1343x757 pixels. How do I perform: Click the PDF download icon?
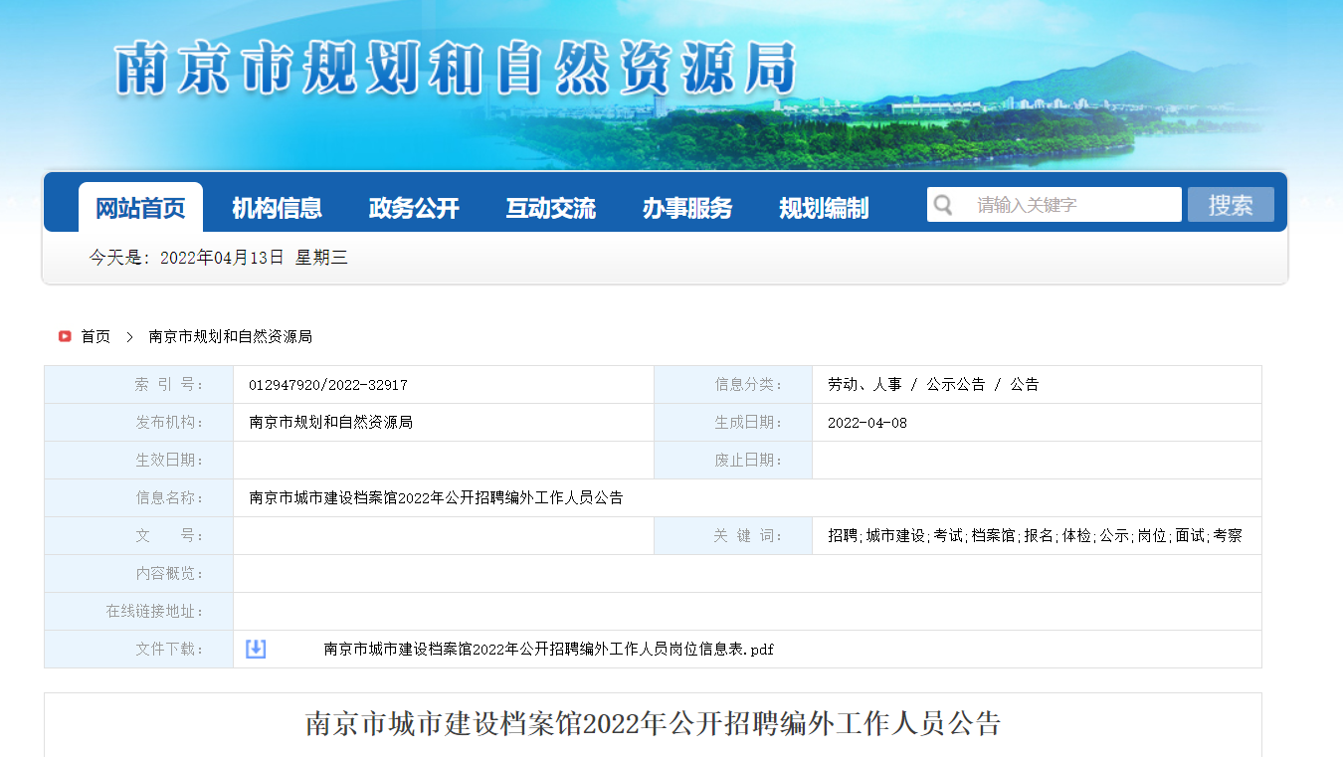(x=256, y=649)
